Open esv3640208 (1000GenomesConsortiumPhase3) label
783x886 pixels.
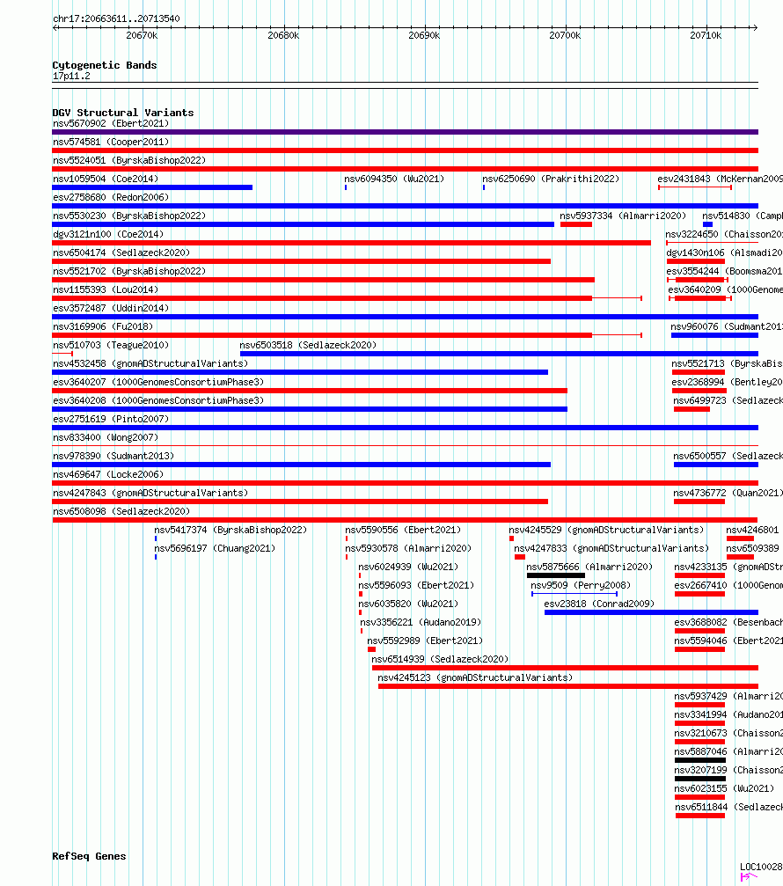tap(158, 400)
